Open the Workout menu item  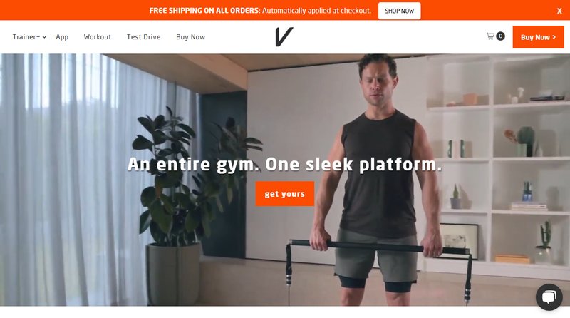(x=98, y=37)
